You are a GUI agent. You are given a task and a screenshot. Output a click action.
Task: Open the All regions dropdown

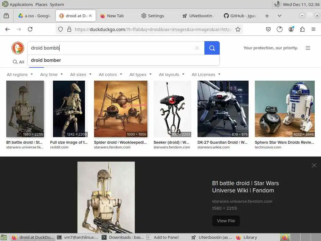[20, 75]
